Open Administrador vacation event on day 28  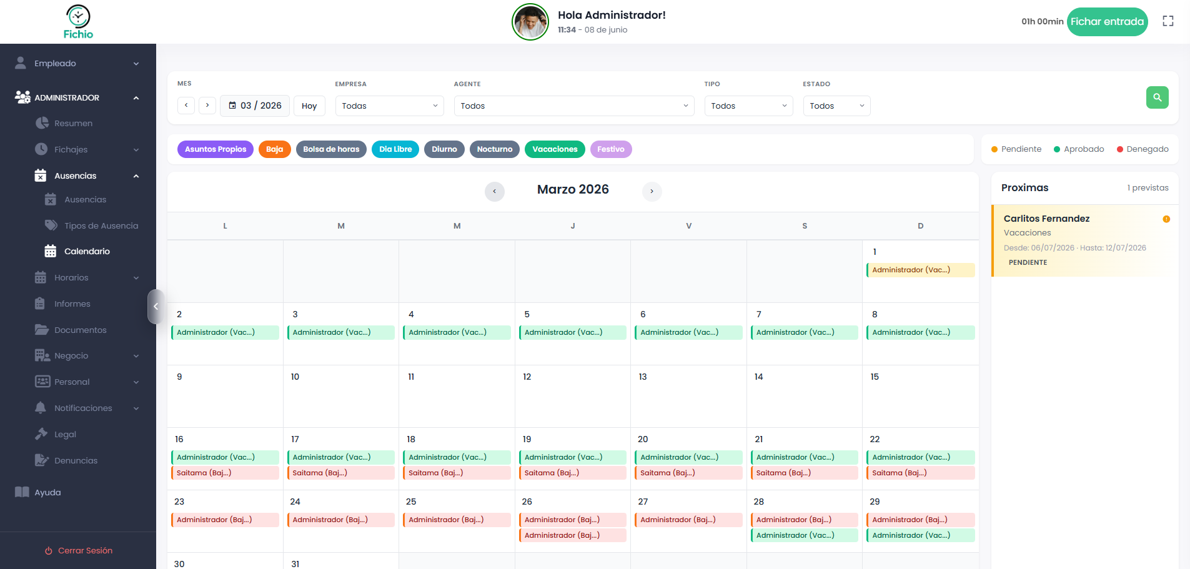pos(805,536)
